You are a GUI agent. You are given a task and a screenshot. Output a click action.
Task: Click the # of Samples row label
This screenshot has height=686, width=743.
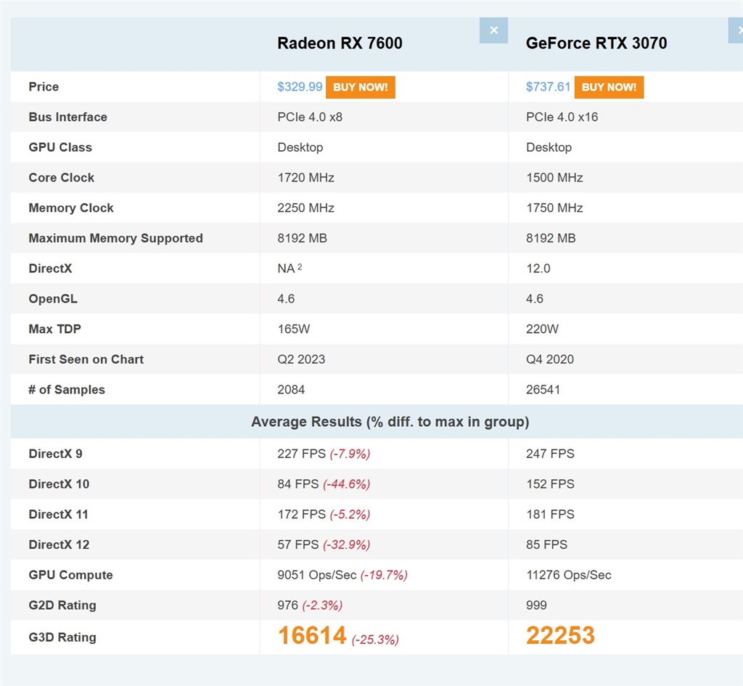coord(67,390)
